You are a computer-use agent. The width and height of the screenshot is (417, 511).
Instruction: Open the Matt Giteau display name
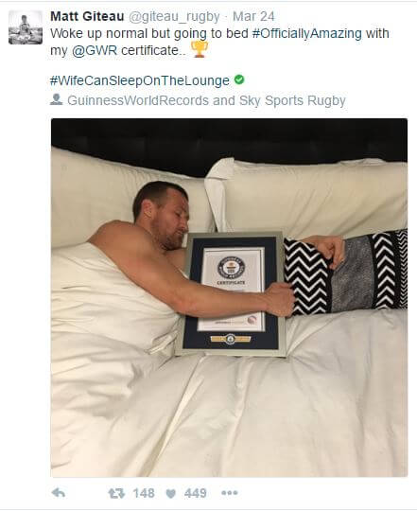click(87, 16)
